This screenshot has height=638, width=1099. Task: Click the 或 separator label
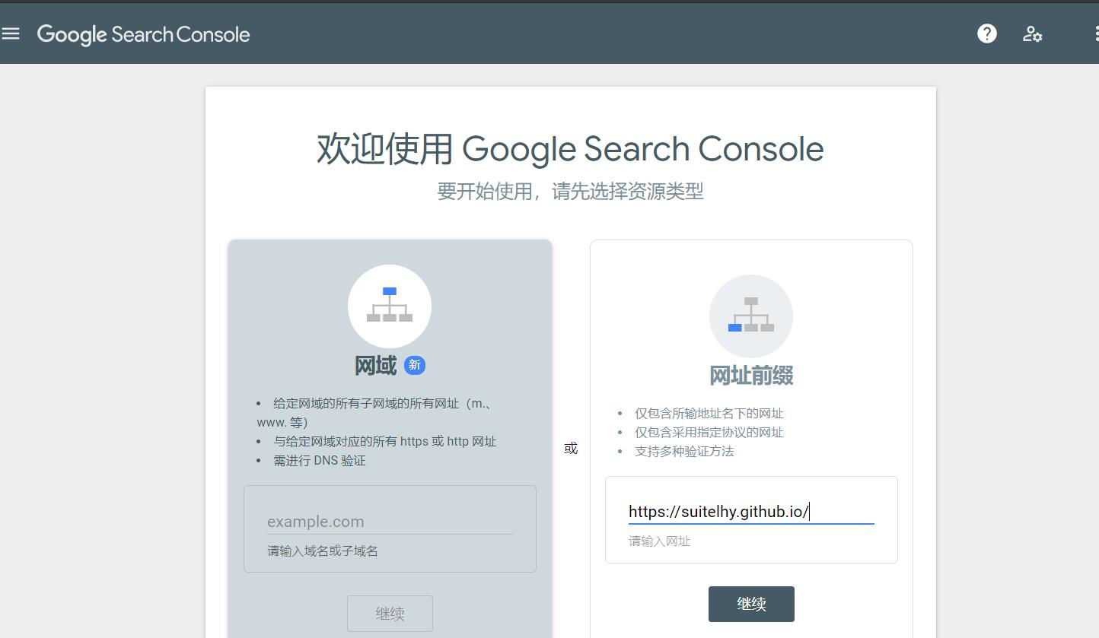pyautogui.click(x=571, y=449)
